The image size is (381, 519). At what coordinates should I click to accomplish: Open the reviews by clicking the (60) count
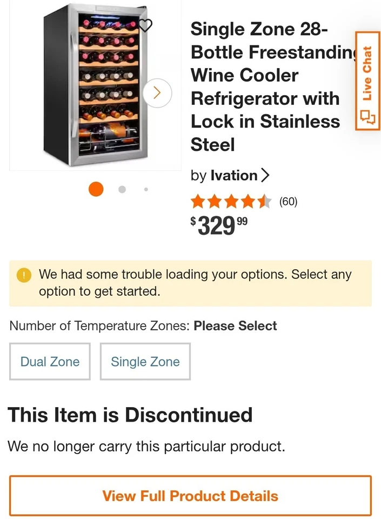click(289, 201)
